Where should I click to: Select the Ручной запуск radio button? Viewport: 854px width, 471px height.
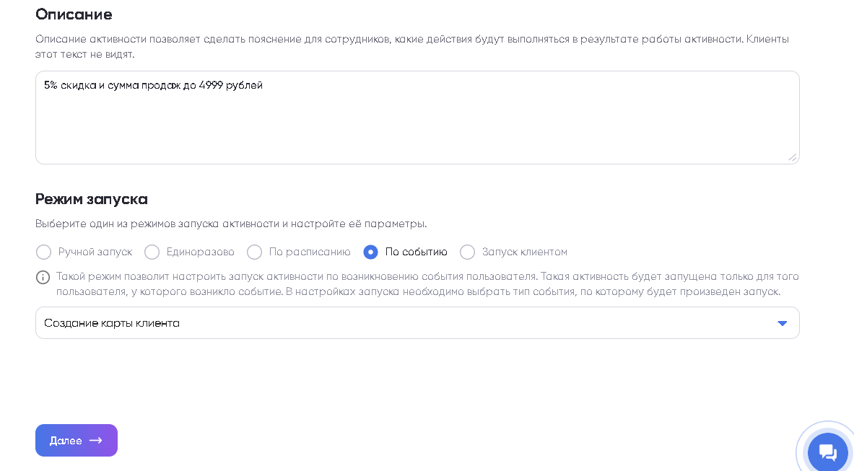pyautogui.click(x=44, y=252)
